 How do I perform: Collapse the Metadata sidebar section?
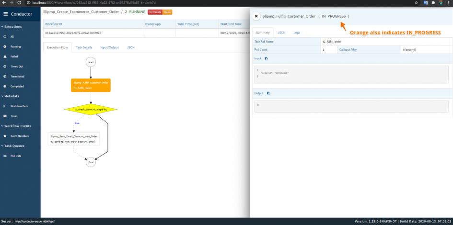coord(10,96)
